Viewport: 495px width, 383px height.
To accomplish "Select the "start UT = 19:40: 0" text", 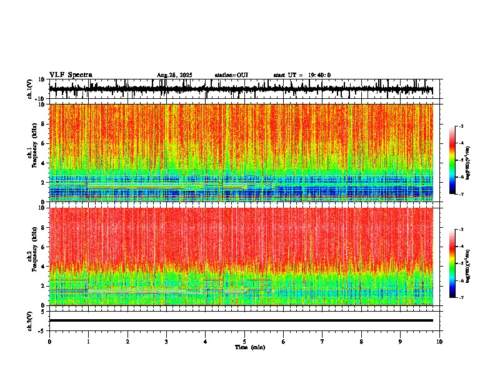I will tap(302, 75).
